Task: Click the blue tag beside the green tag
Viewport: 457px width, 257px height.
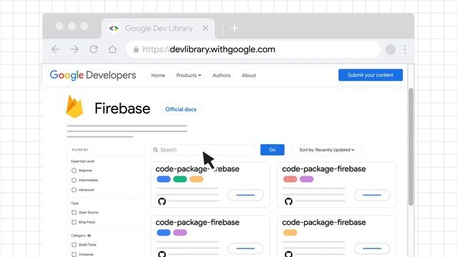Action: (x=164, y=179)
